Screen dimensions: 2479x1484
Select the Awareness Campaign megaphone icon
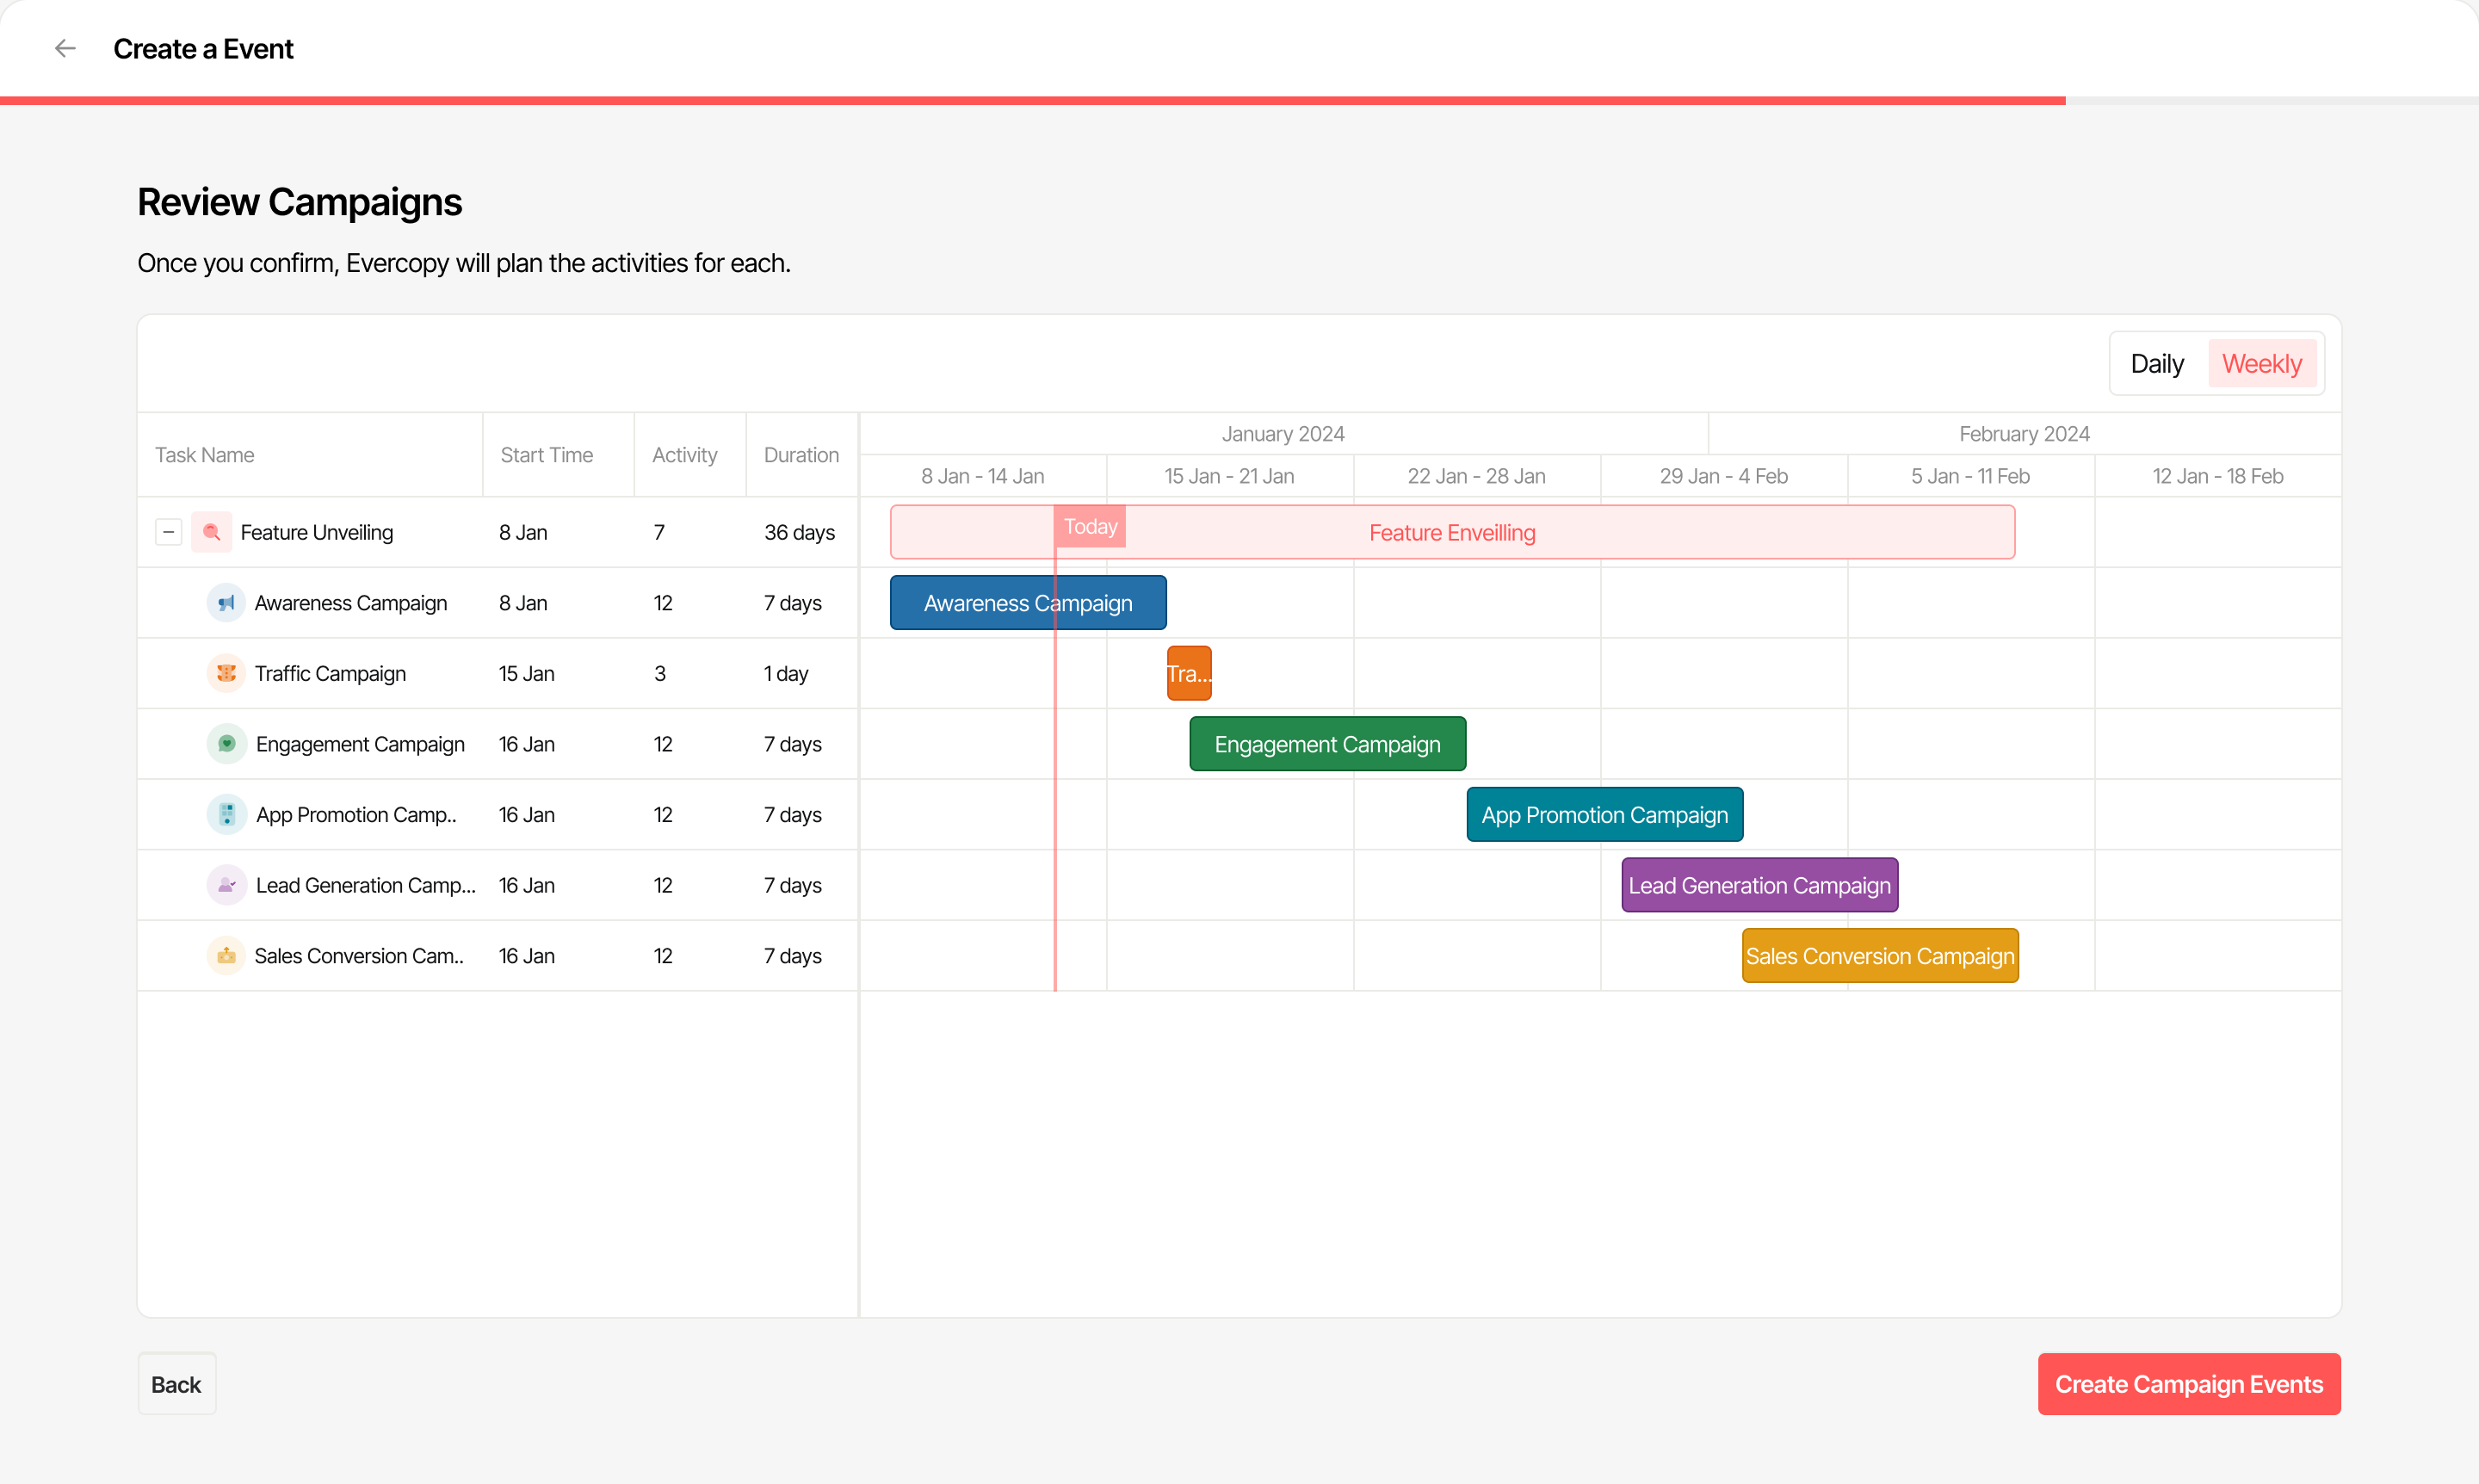point(226,602)
